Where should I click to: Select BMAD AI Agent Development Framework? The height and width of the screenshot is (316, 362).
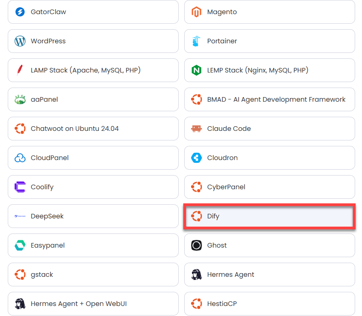(269, 99)
